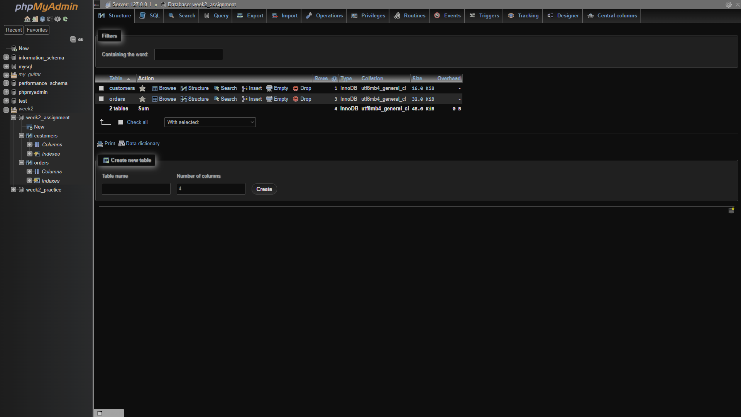Viewport: 741px width, 417px height.
Task: Click the Containing the word filter field
Action: [x=188, y=54]
